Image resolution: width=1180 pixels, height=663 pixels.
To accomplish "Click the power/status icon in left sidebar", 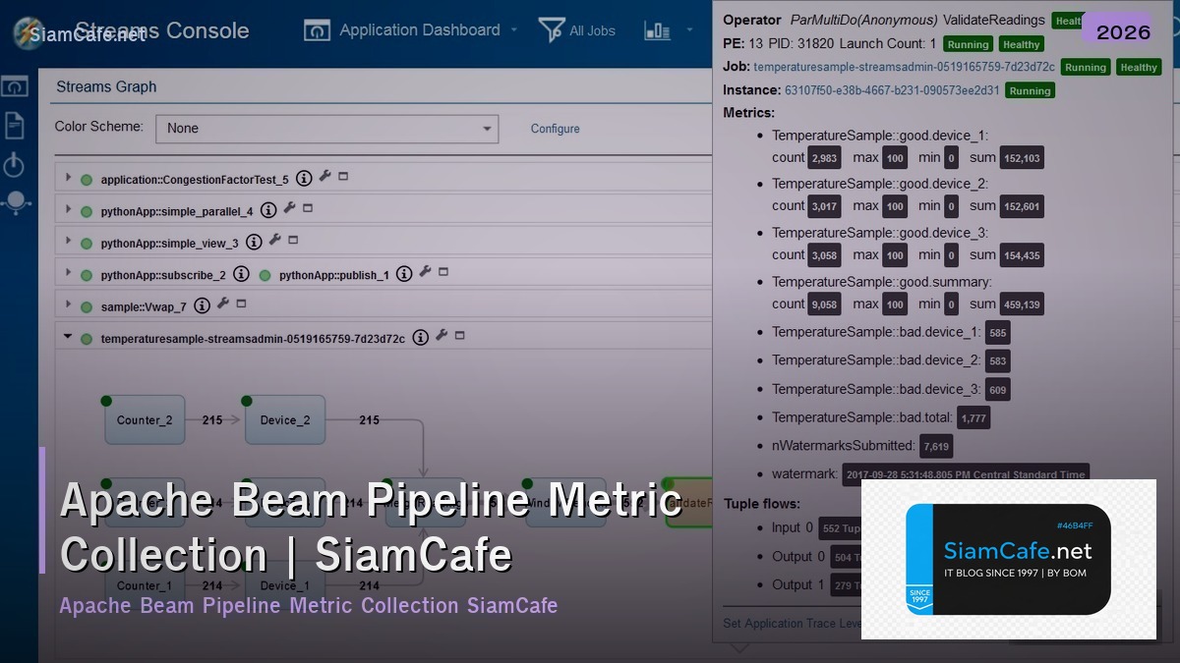I will pos(14,165).
